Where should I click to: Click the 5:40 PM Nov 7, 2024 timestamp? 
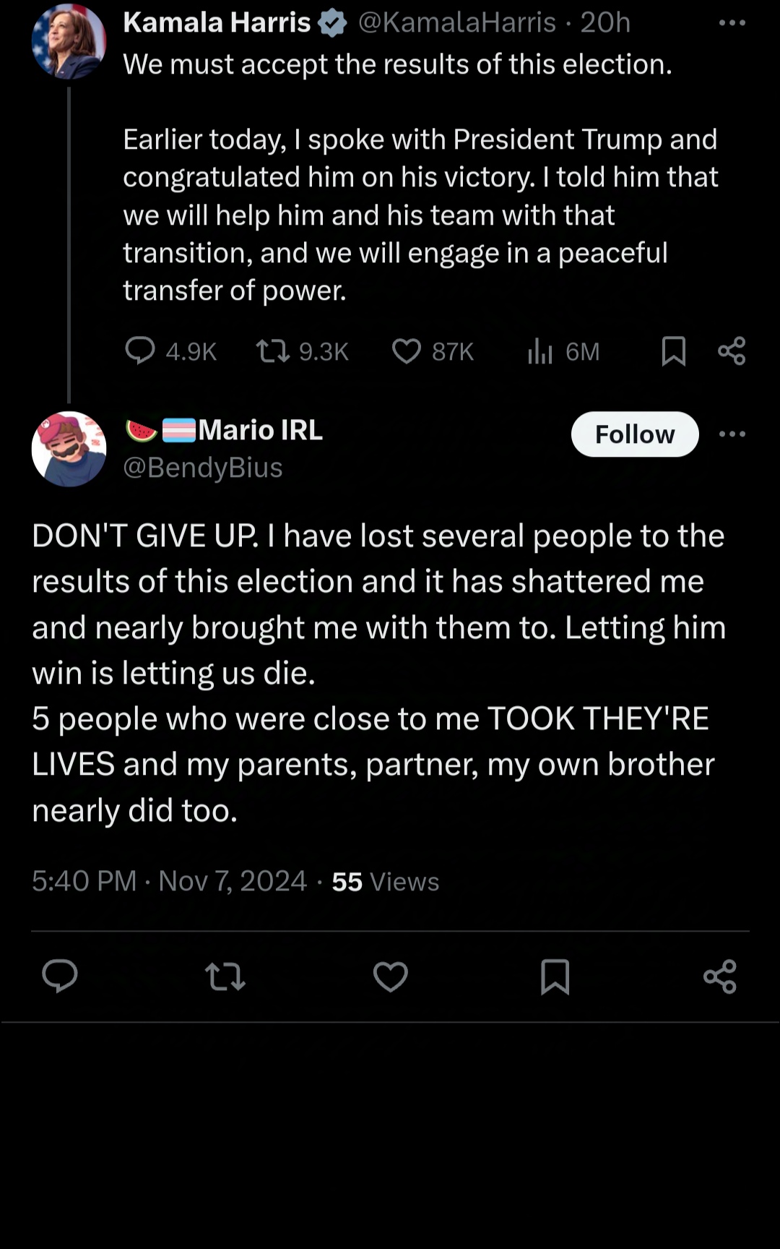170,881
